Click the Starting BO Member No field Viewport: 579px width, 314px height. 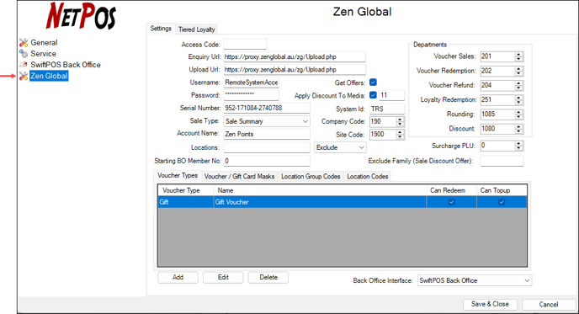267,161
